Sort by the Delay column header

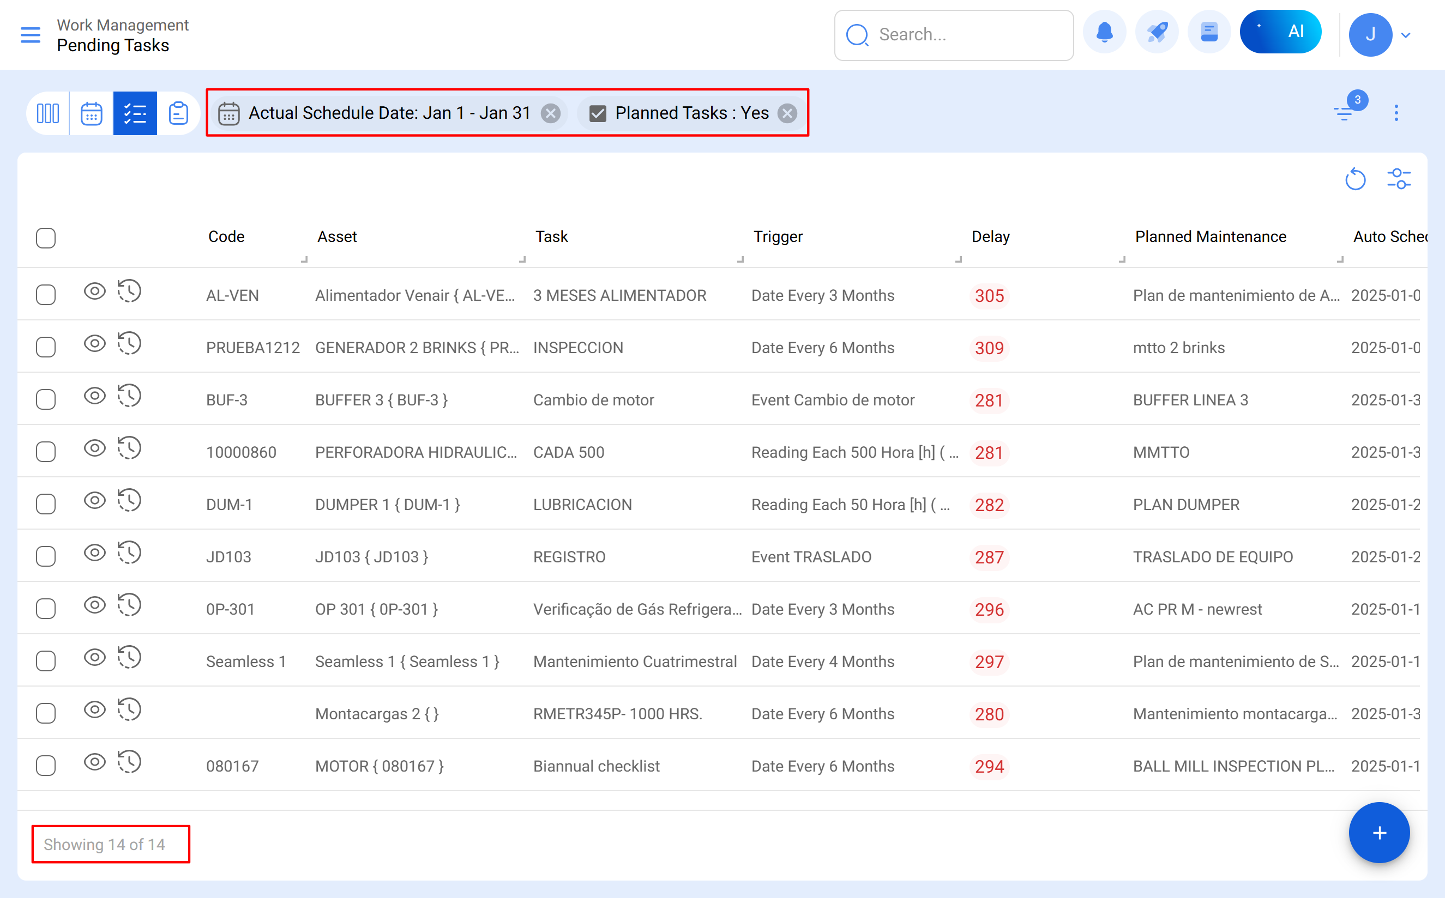990,237
